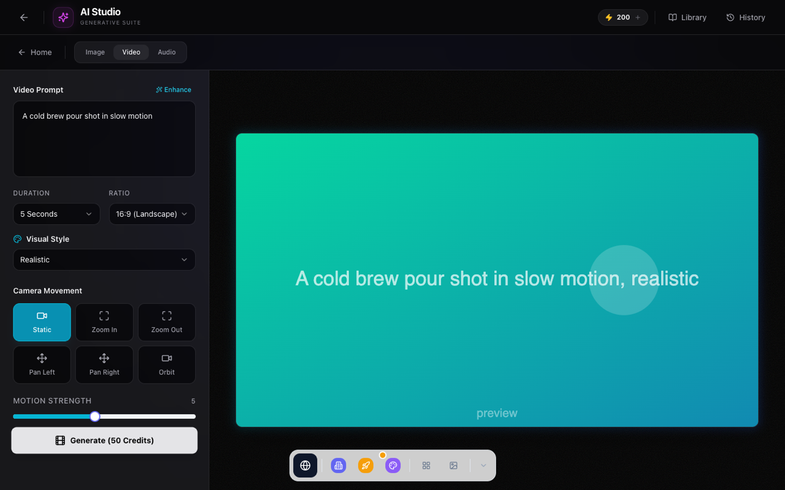
Task: Select Zoom In camera movement
Action: (x=104, y=322)
